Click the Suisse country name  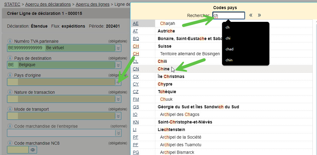pyautogui.click(x=164, y=46)
